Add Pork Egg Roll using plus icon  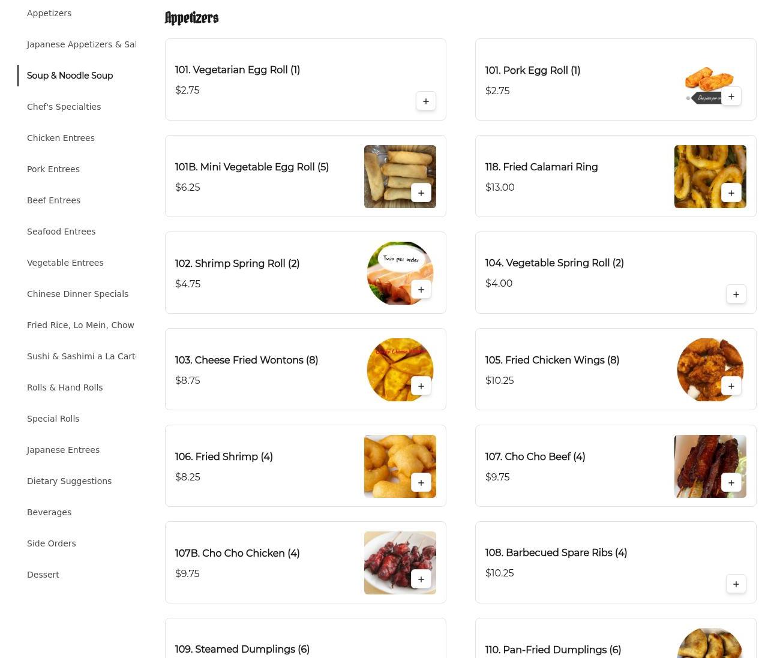(731, 97)
